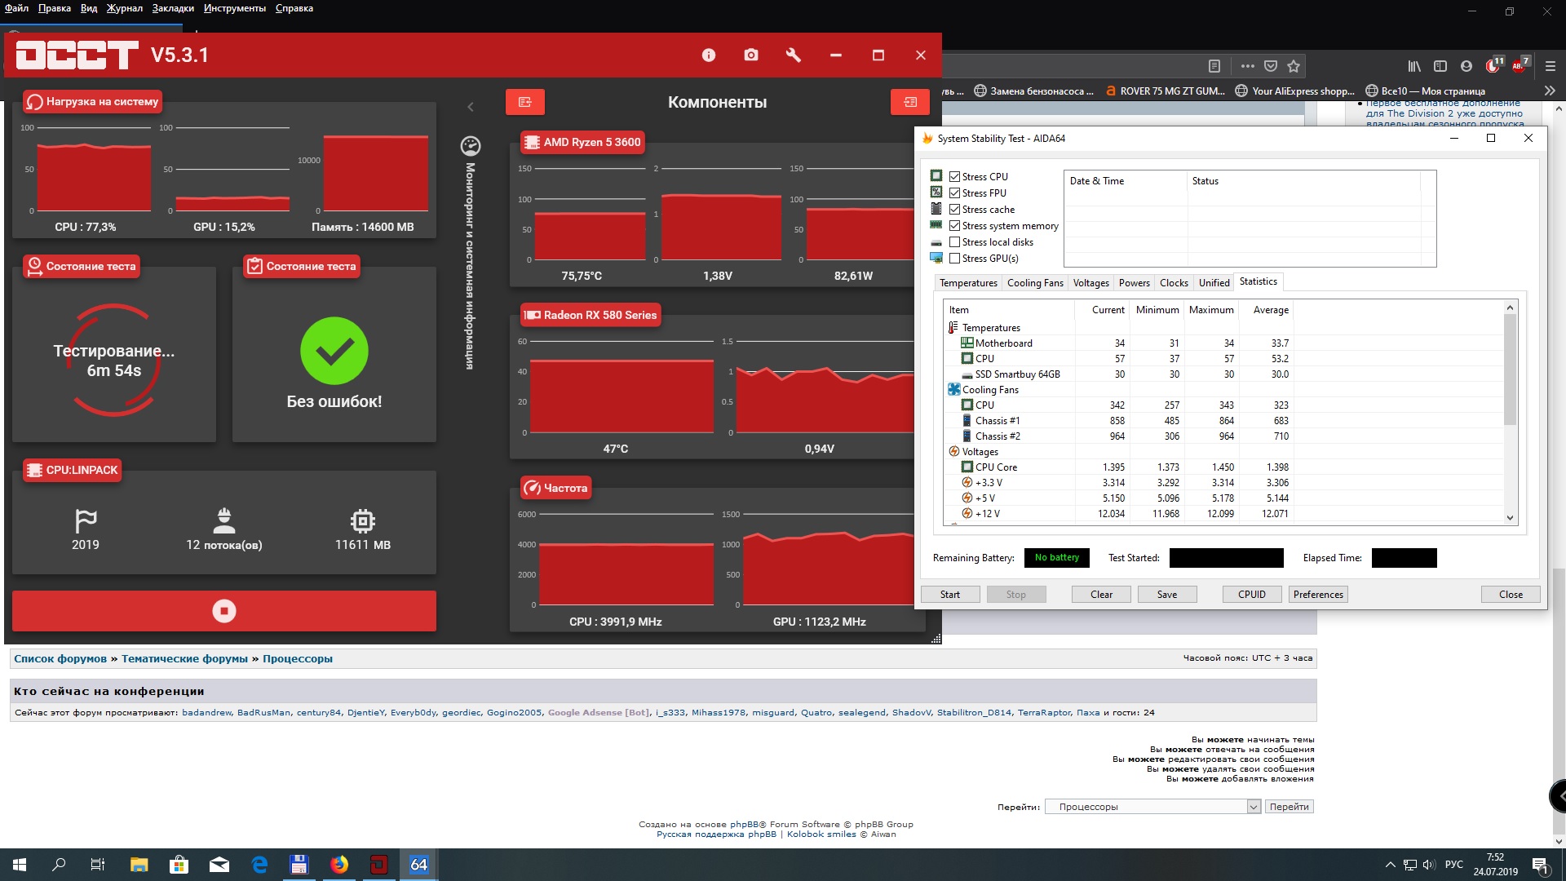This screenshot has height=881, width=1566.
Task: Click right red Компоненты layout icon
Action: coord(909,102)
